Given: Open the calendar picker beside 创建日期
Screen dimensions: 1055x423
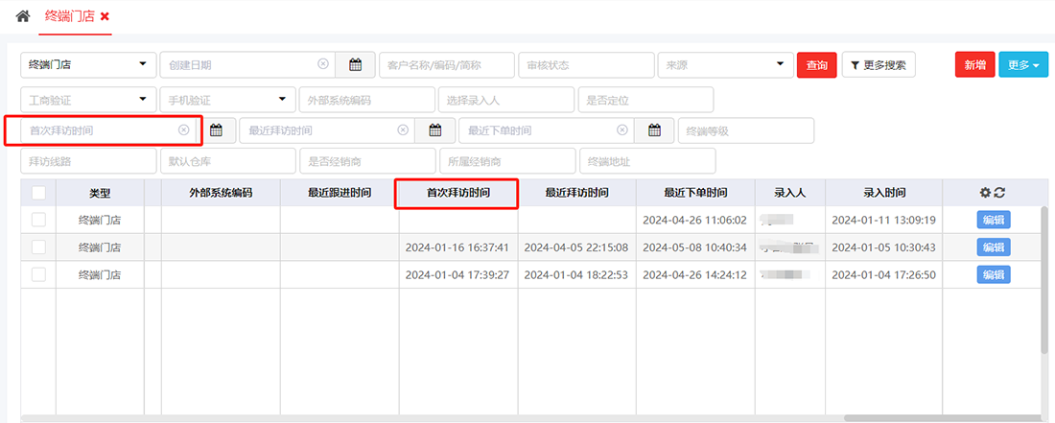Looking at the screenshot, I should [355, 65].
